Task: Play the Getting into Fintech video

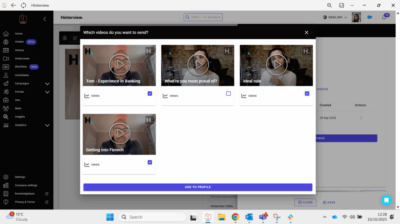Action: (x=119, y=134)
